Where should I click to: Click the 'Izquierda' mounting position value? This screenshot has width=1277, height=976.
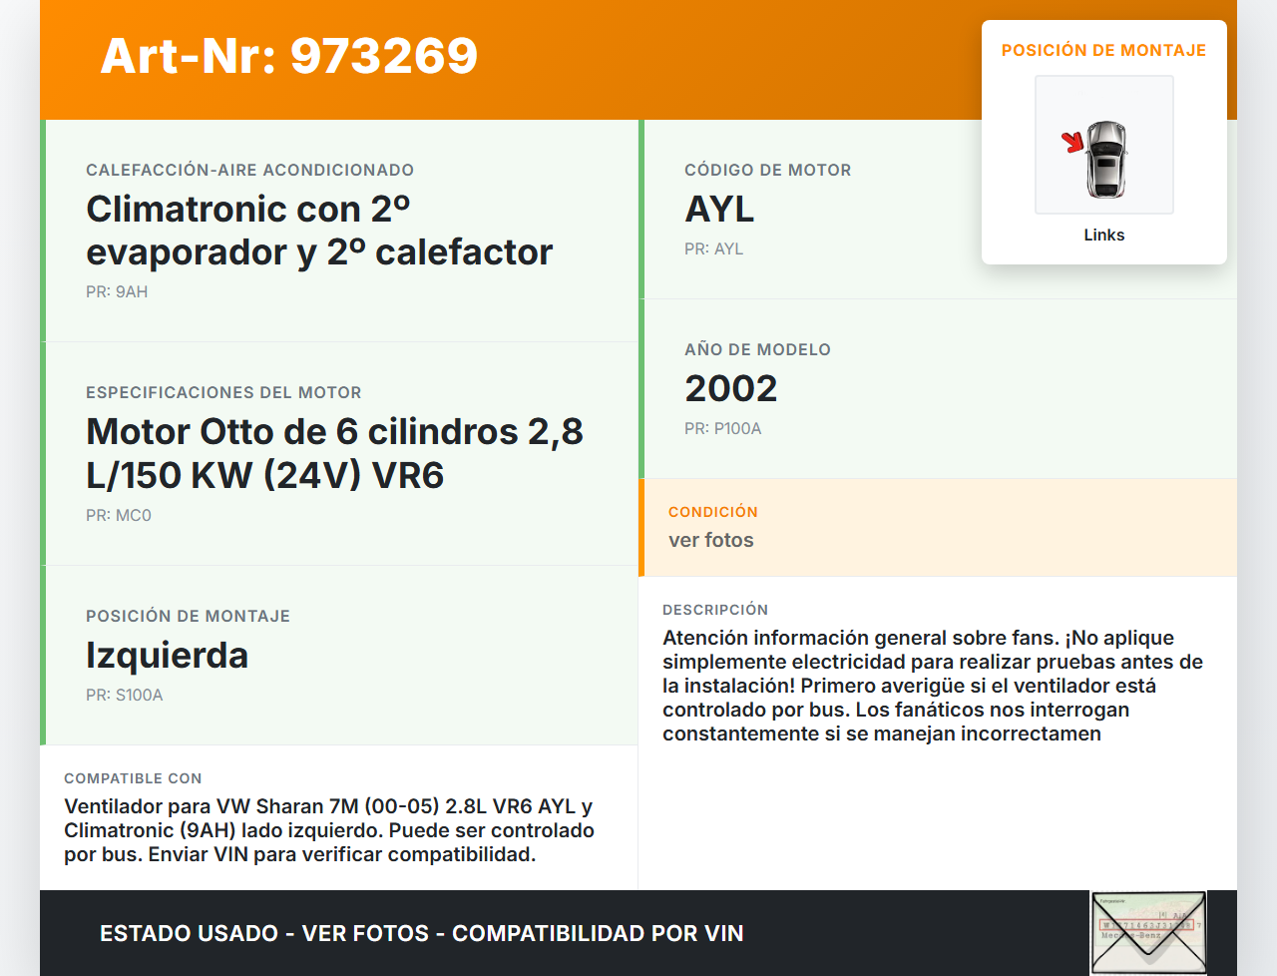167,656
